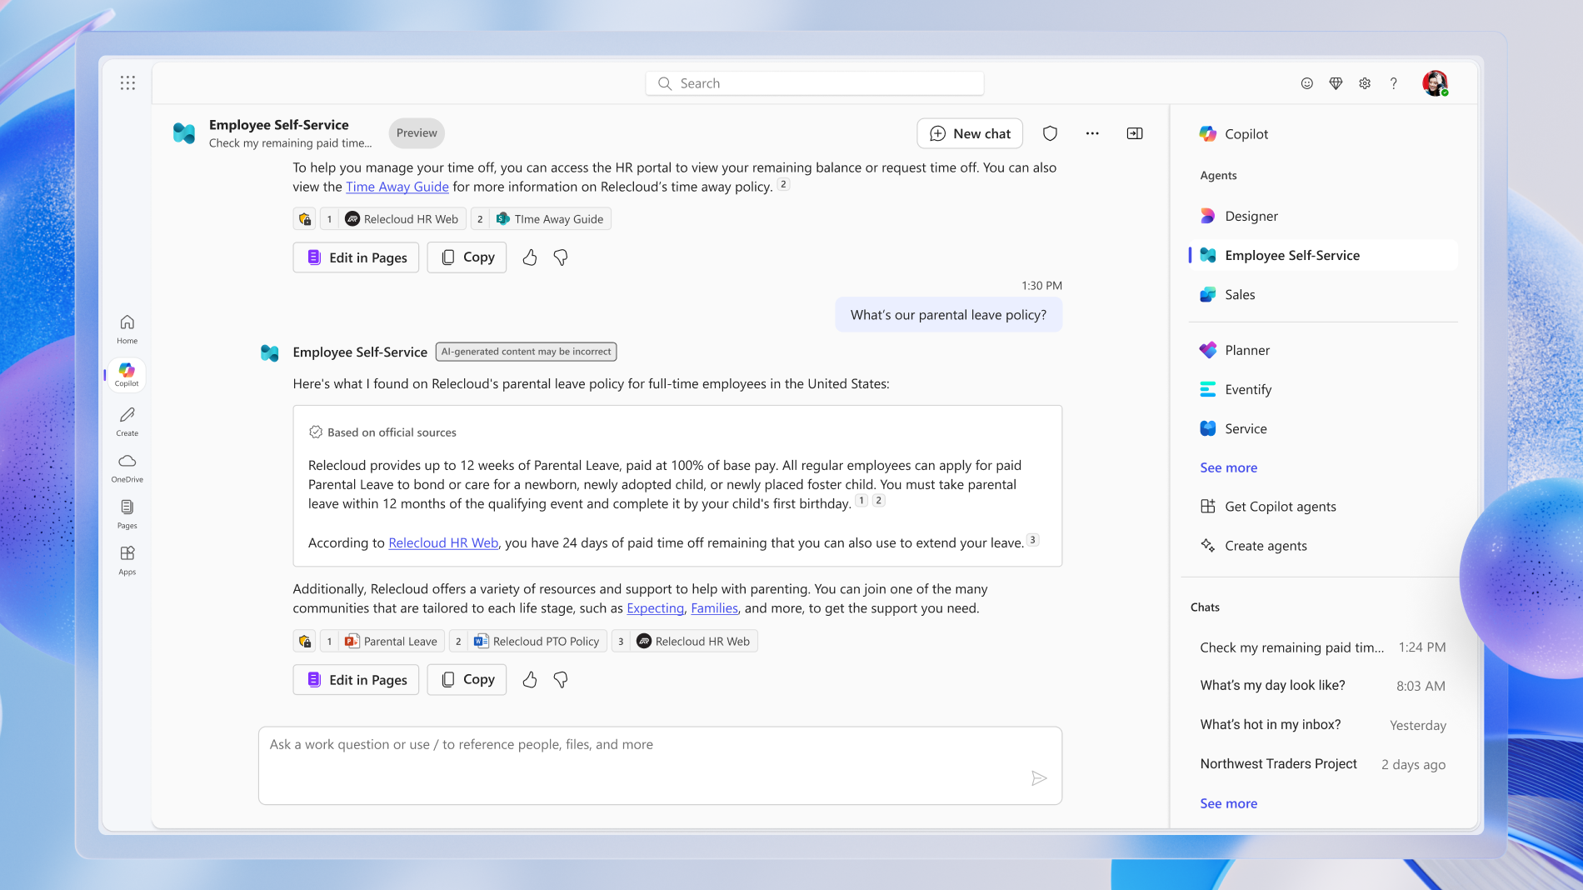Image resolution: width=1583 pixels, height=890 pixels.
Task: Open Service agent
Action: pyautogui.click(x=1323, y=428)
